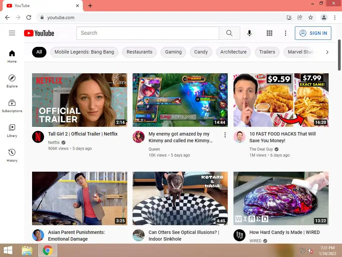Show more category chips with the arrow

(327, 52)
